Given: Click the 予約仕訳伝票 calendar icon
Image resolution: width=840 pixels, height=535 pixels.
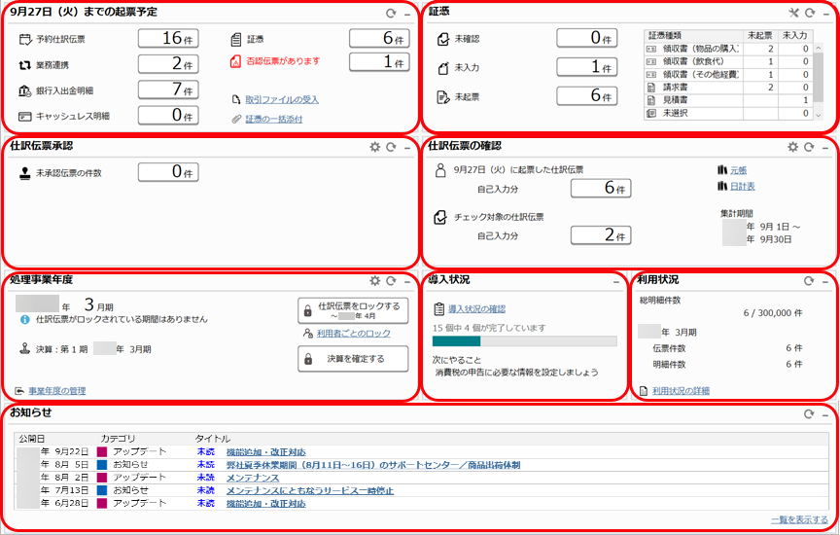Looking at the screenshot, I should click(x=24, y=39).
